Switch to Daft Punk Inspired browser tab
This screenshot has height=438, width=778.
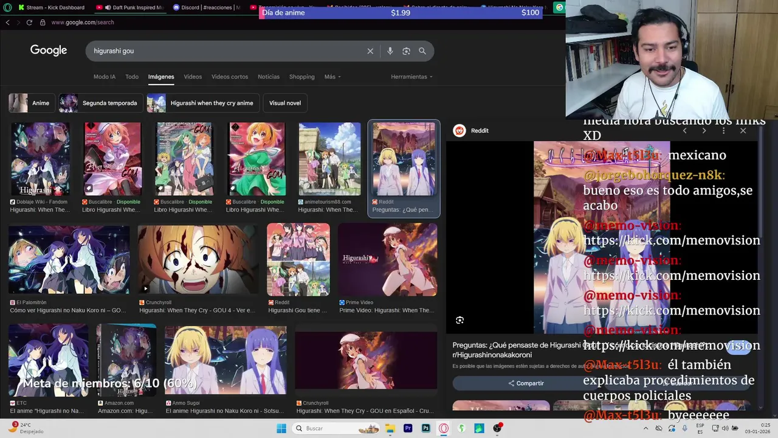tap(129, 7)
